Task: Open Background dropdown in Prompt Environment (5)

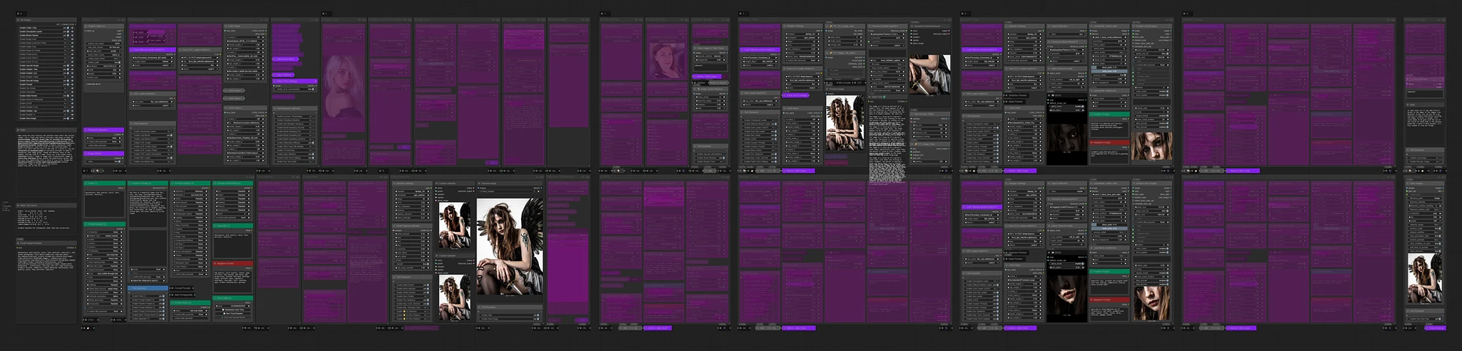Action: (233, 210)
